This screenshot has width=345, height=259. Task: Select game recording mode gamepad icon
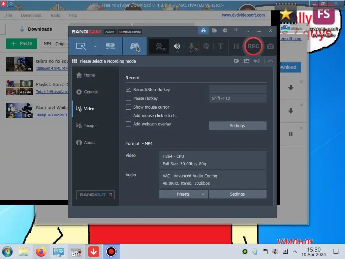pyautogui.click(x=135, y=46)
